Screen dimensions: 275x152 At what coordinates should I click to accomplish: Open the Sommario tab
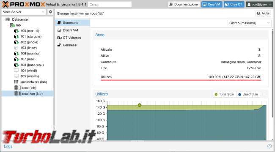pos(72,23)
